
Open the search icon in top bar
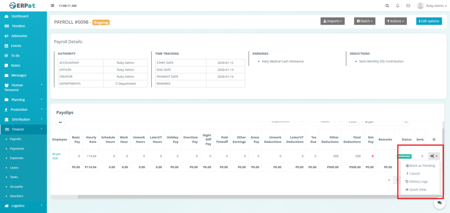tap(387, 6)
